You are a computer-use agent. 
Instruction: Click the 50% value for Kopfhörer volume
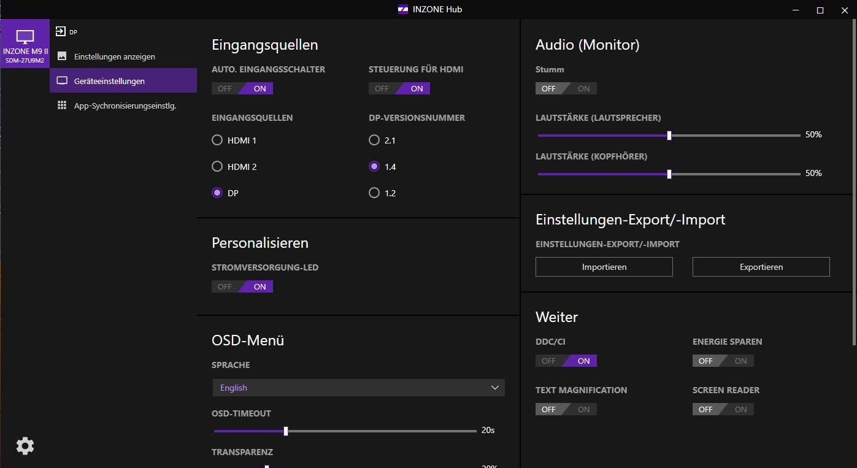coord(813,174)
